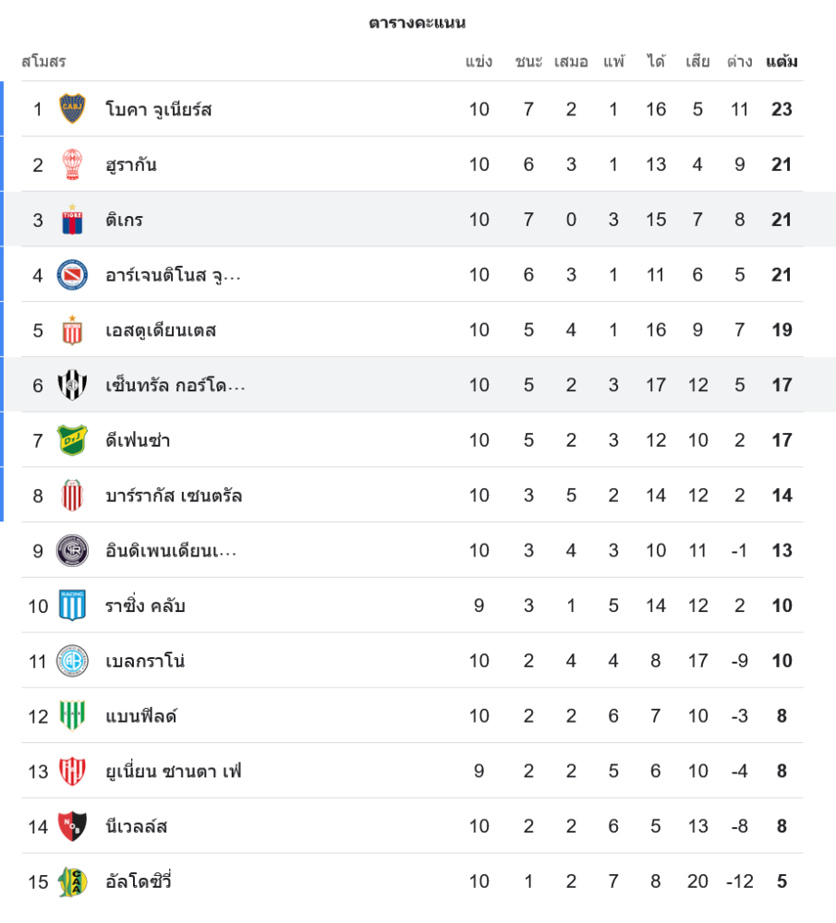Select the Aldosivi club crest

pyautogui.click(x=72, y=881)
